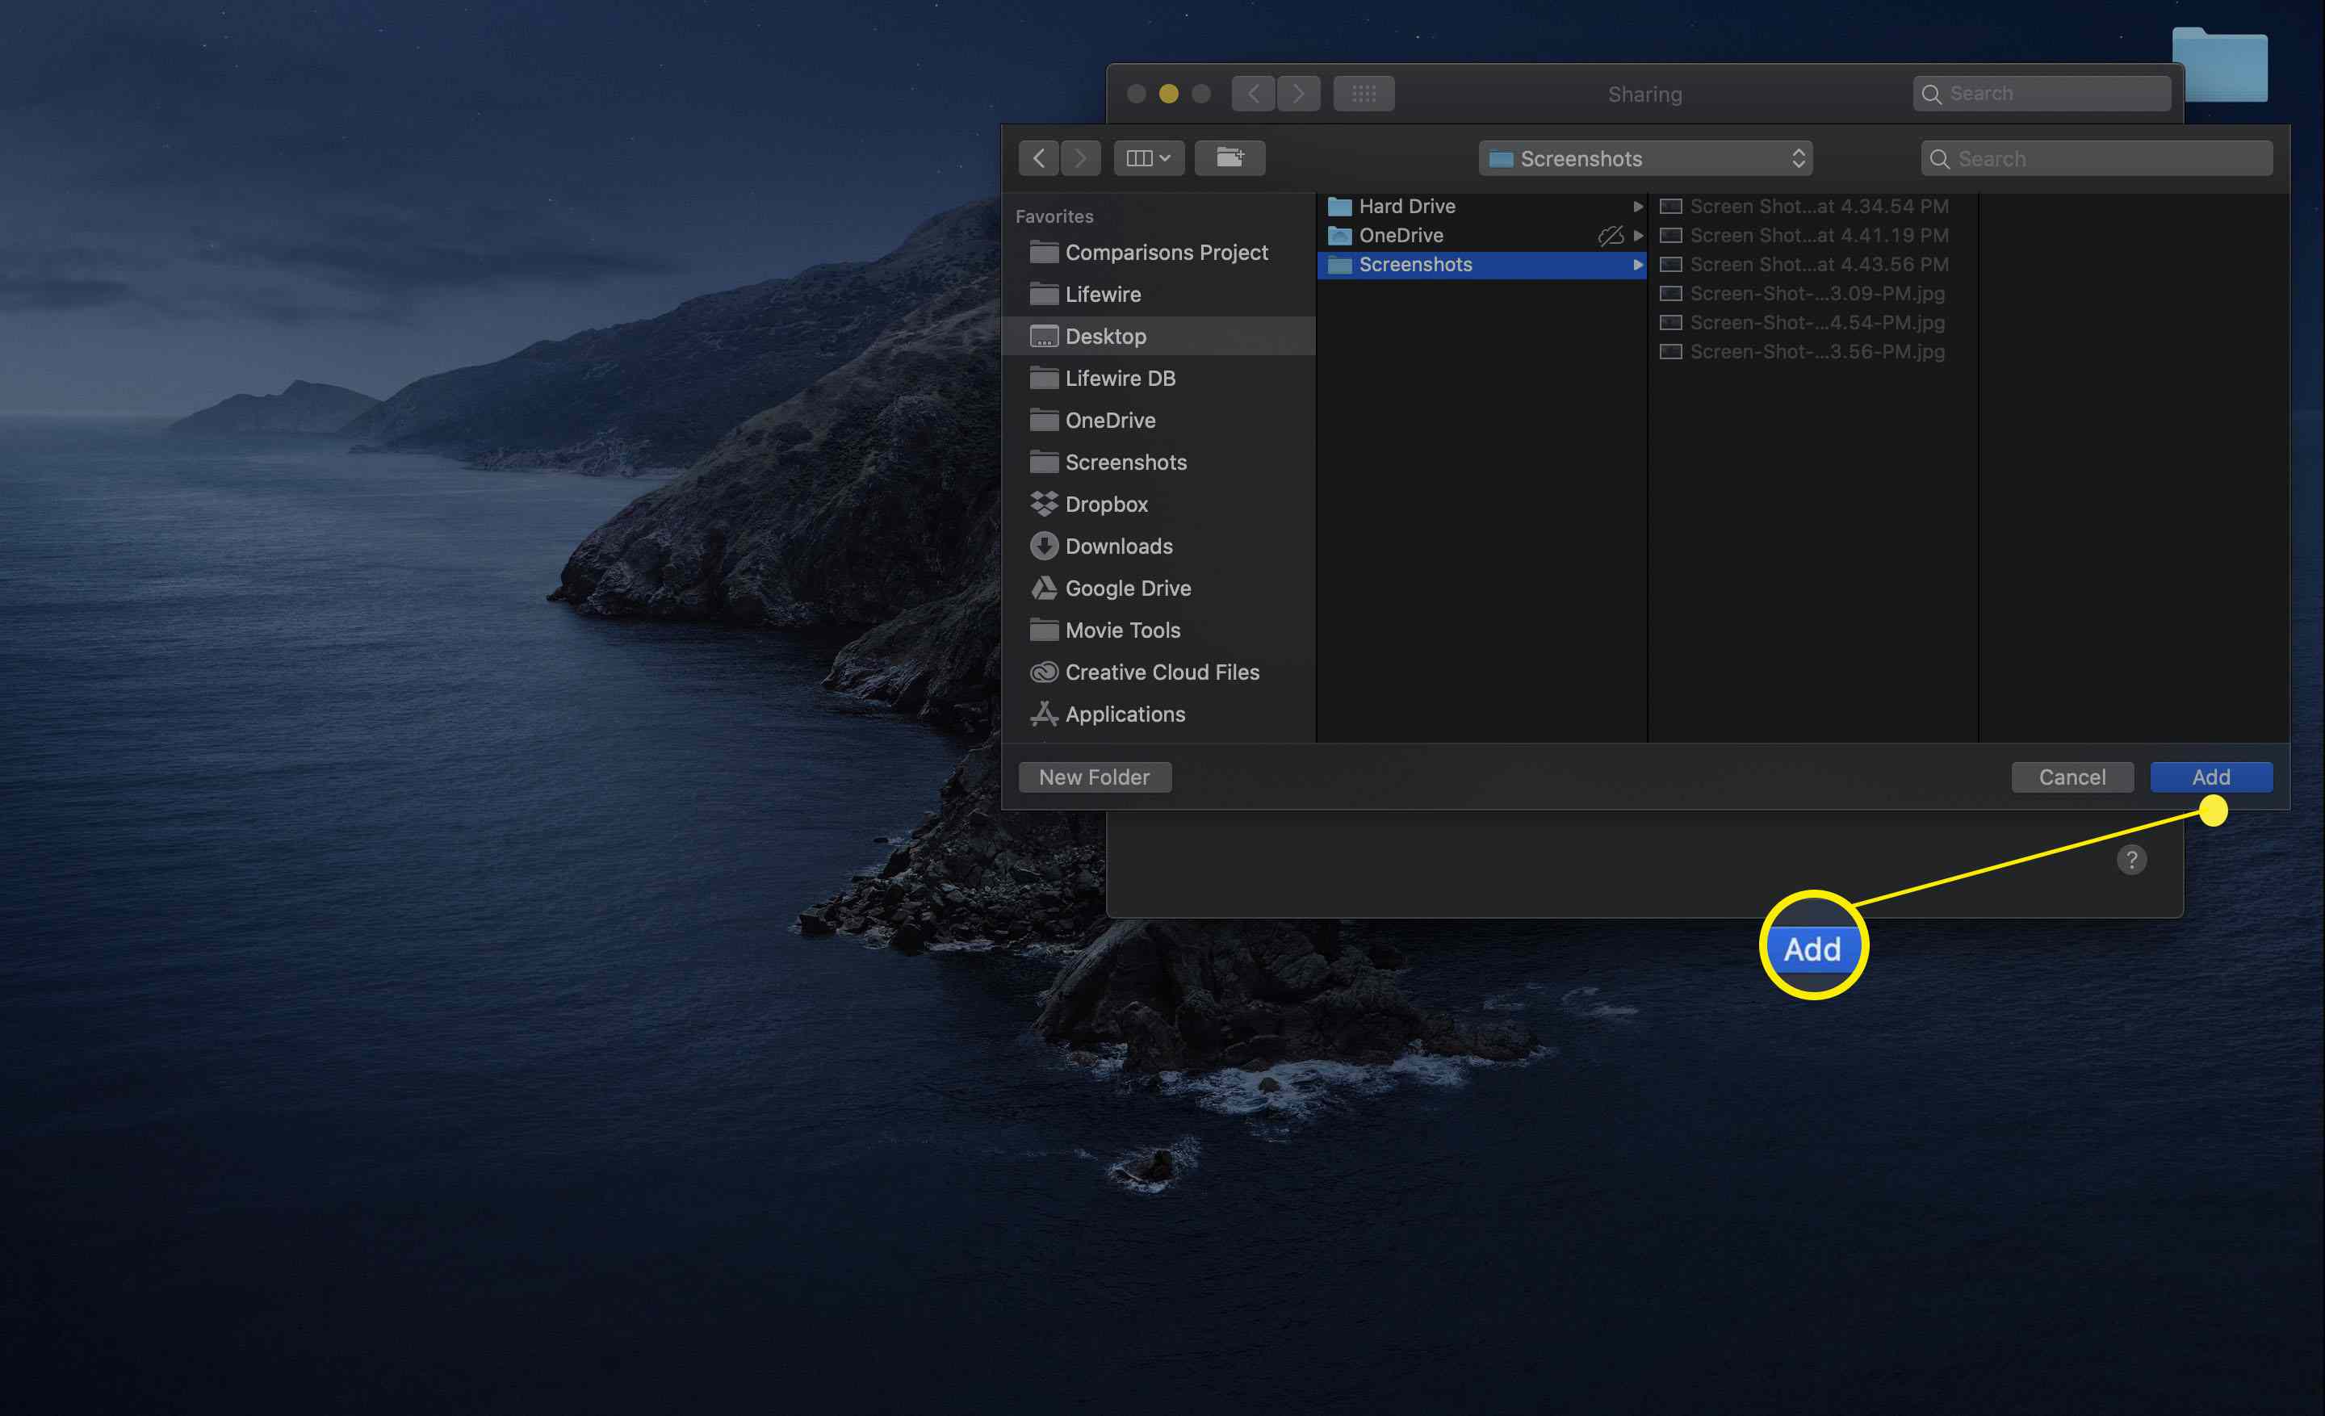Open Google Drive from the sidebar
The height and width of the screenshot is (1416, 2325).
click(x=1158, y=589)
